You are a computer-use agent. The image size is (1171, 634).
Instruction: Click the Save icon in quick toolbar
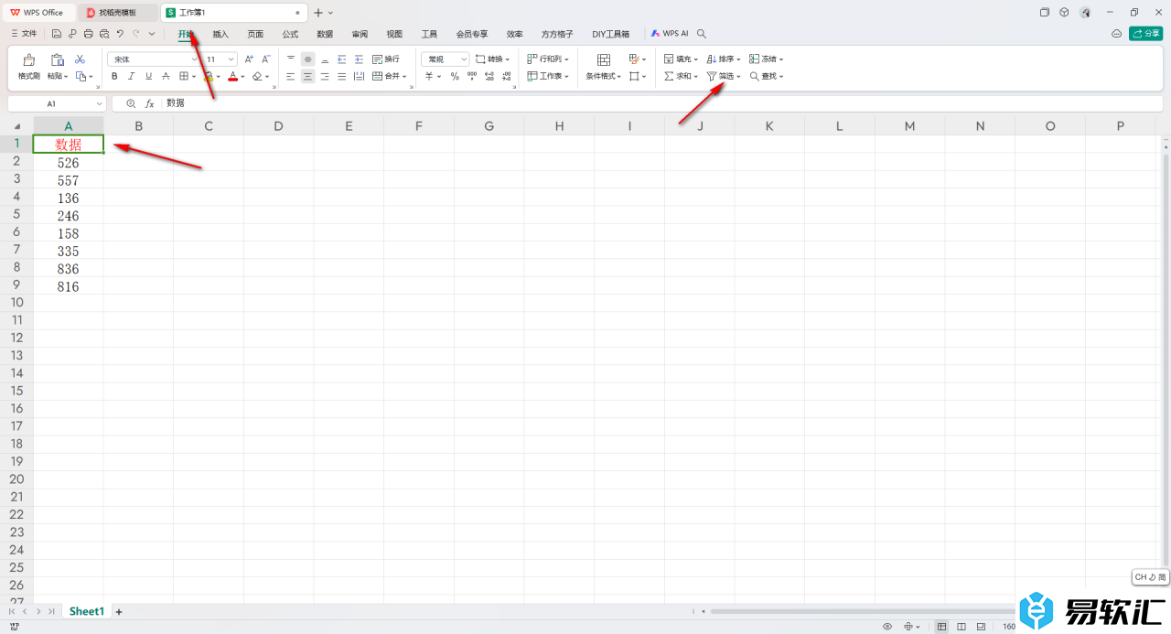(57, 34)
